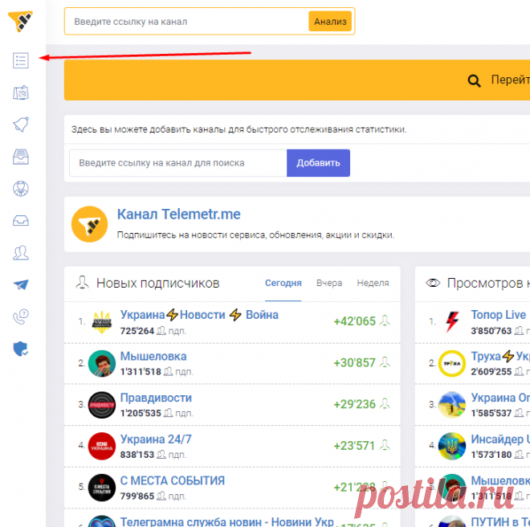
Task: Open the inbox tray icon in the sidebar
Action: [x=21, y=221]
